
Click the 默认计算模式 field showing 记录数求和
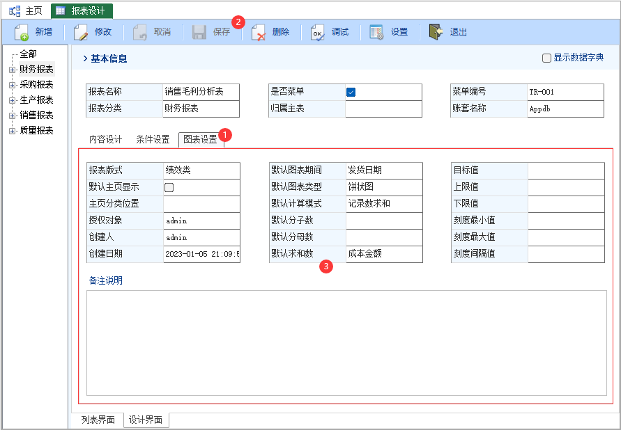click(x=384, y=204)
